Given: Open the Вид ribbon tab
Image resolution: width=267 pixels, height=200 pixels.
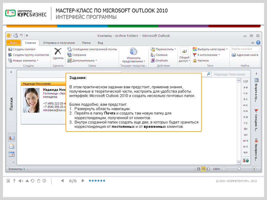Looking at the screenshot, I should [x=100, y=43].
